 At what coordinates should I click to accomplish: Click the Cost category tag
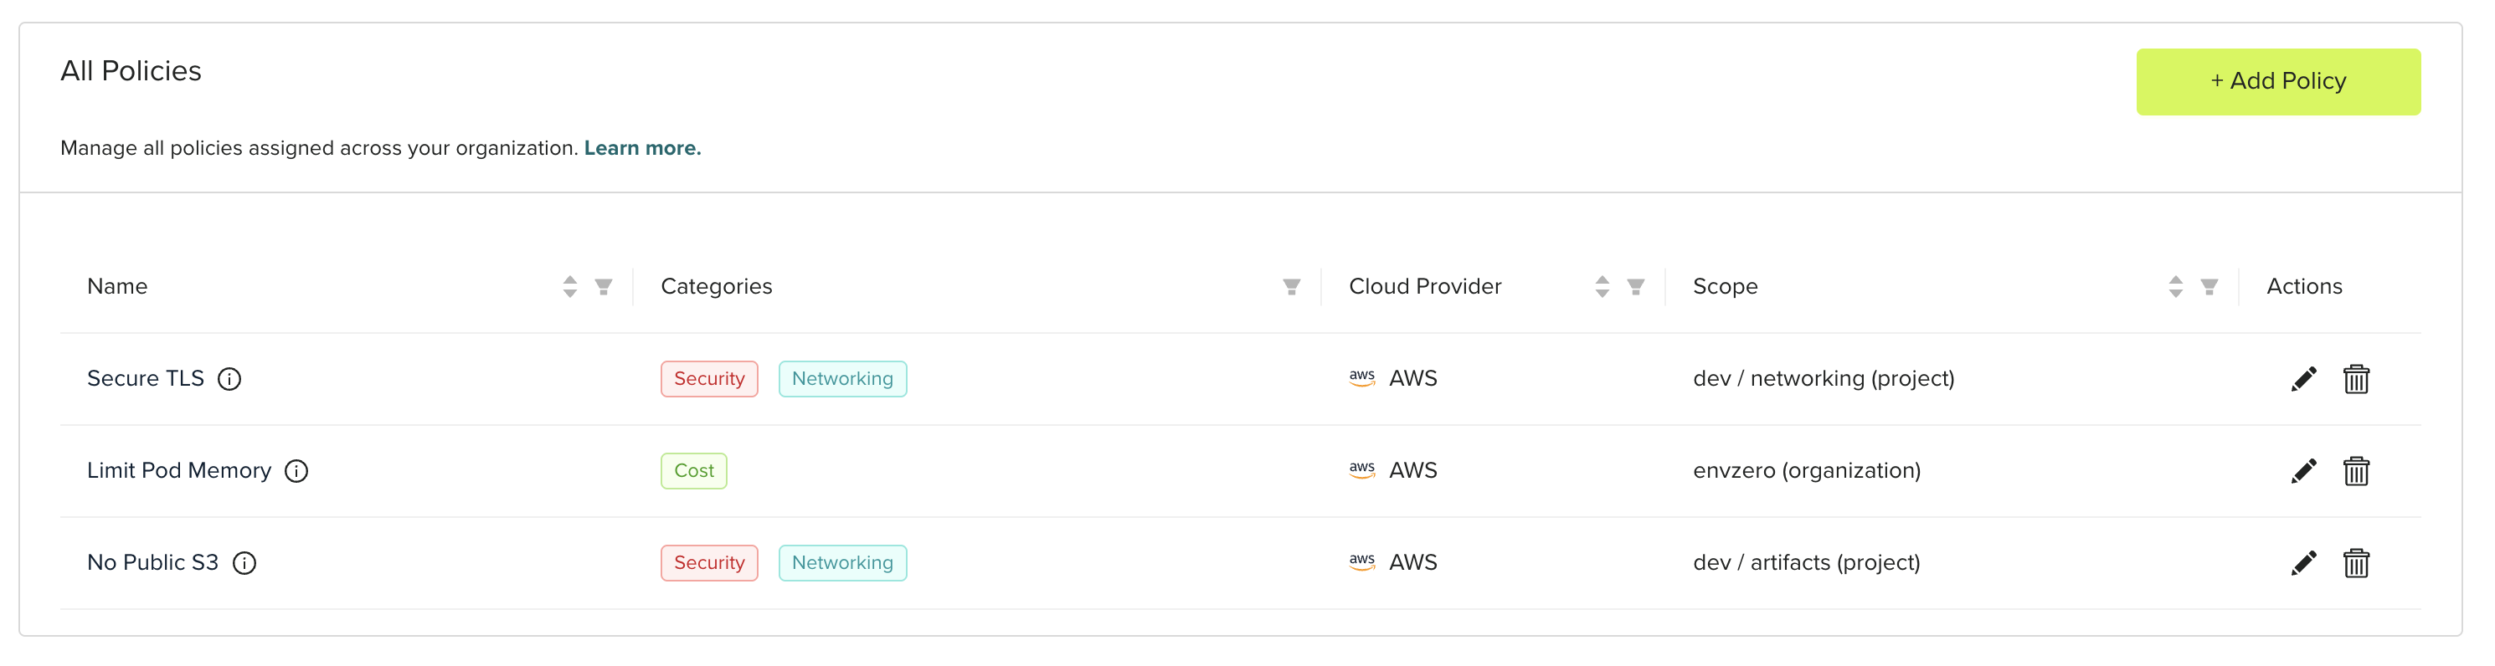pos(693,470)
